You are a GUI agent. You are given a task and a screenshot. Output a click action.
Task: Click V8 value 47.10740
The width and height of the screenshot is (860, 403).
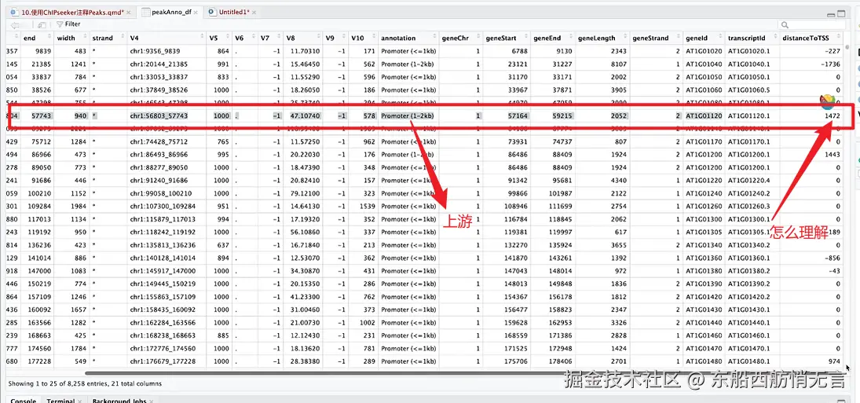(305, 115)
